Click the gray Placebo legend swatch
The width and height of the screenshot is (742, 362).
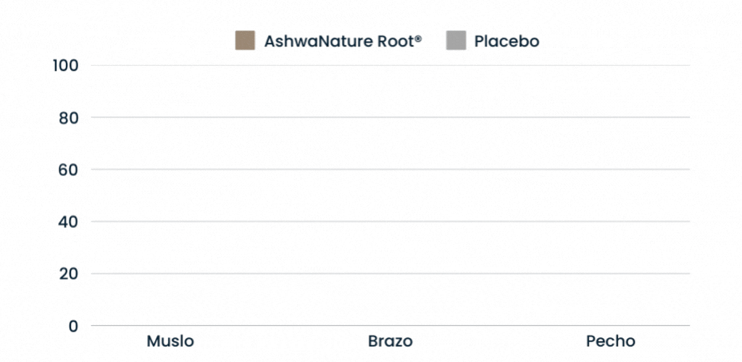pos(455,41)
